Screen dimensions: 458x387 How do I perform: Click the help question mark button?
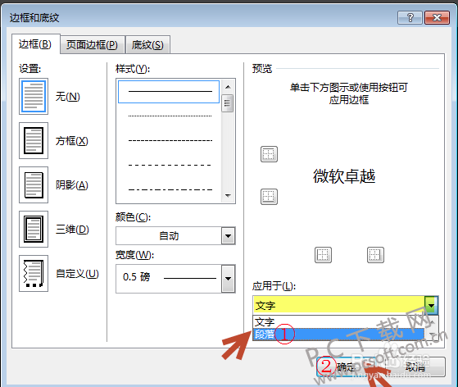coord(410,18)
